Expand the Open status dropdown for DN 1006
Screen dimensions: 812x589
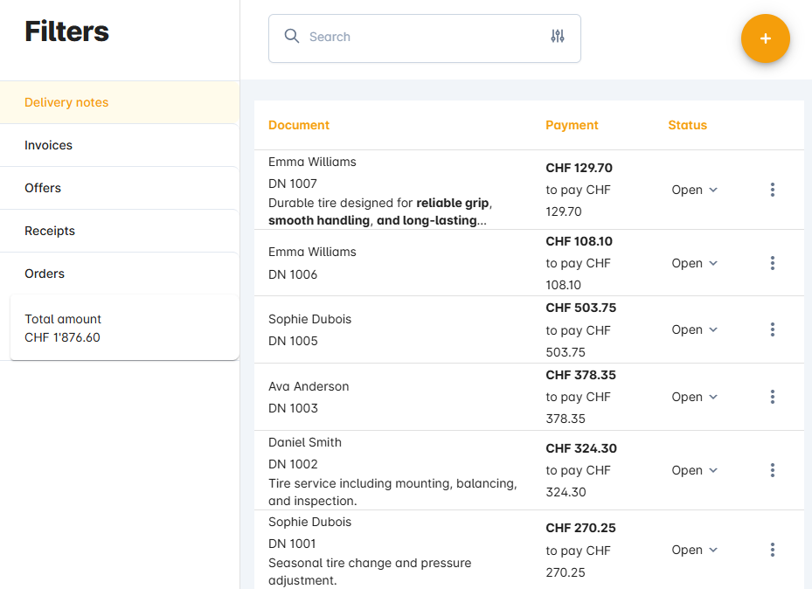(695, 263)
